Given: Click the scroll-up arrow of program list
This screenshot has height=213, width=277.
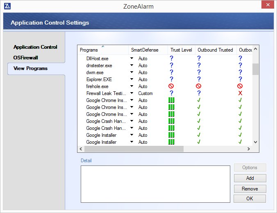Looking at the screenshot, I should click(x=255, y=49).
